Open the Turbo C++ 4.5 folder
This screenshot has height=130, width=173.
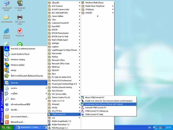pyautogui.click(x=64, y=101)
